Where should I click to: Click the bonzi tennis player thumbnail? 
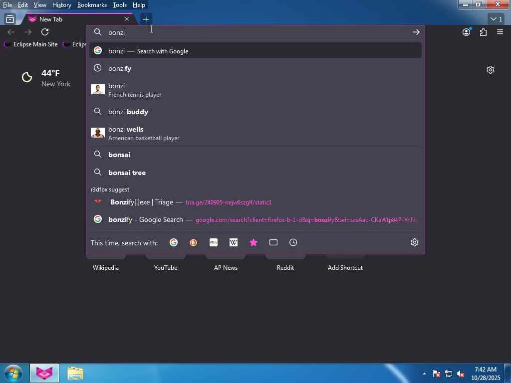(98, 89)
